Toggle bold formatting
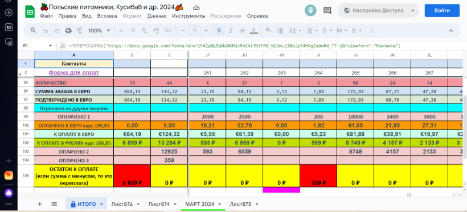The height and width of the screenshot is (212, 467). click(219, 30)
